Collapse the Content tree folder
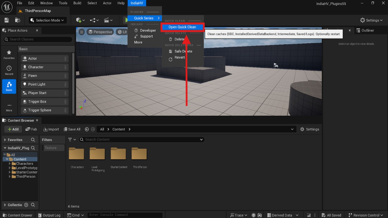The height and width of the screenshot is (218, 388). pyautogui.click(x=7, y=159)
